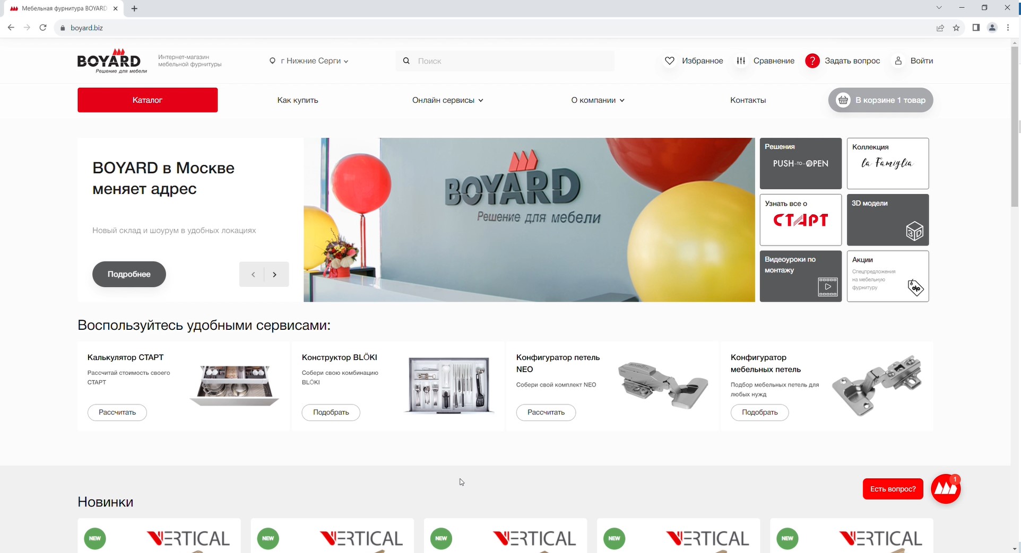1021x553 pixels.
Task: Click Задать вопрос link
Action: coord(852,61)
